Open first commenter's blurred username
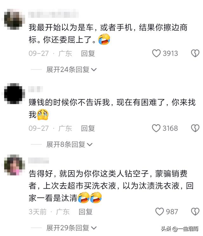 point(53,15)
